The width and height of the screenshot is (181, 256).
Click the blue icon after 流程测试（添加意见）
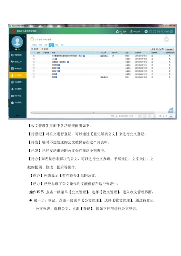click(x=68, y=62)
